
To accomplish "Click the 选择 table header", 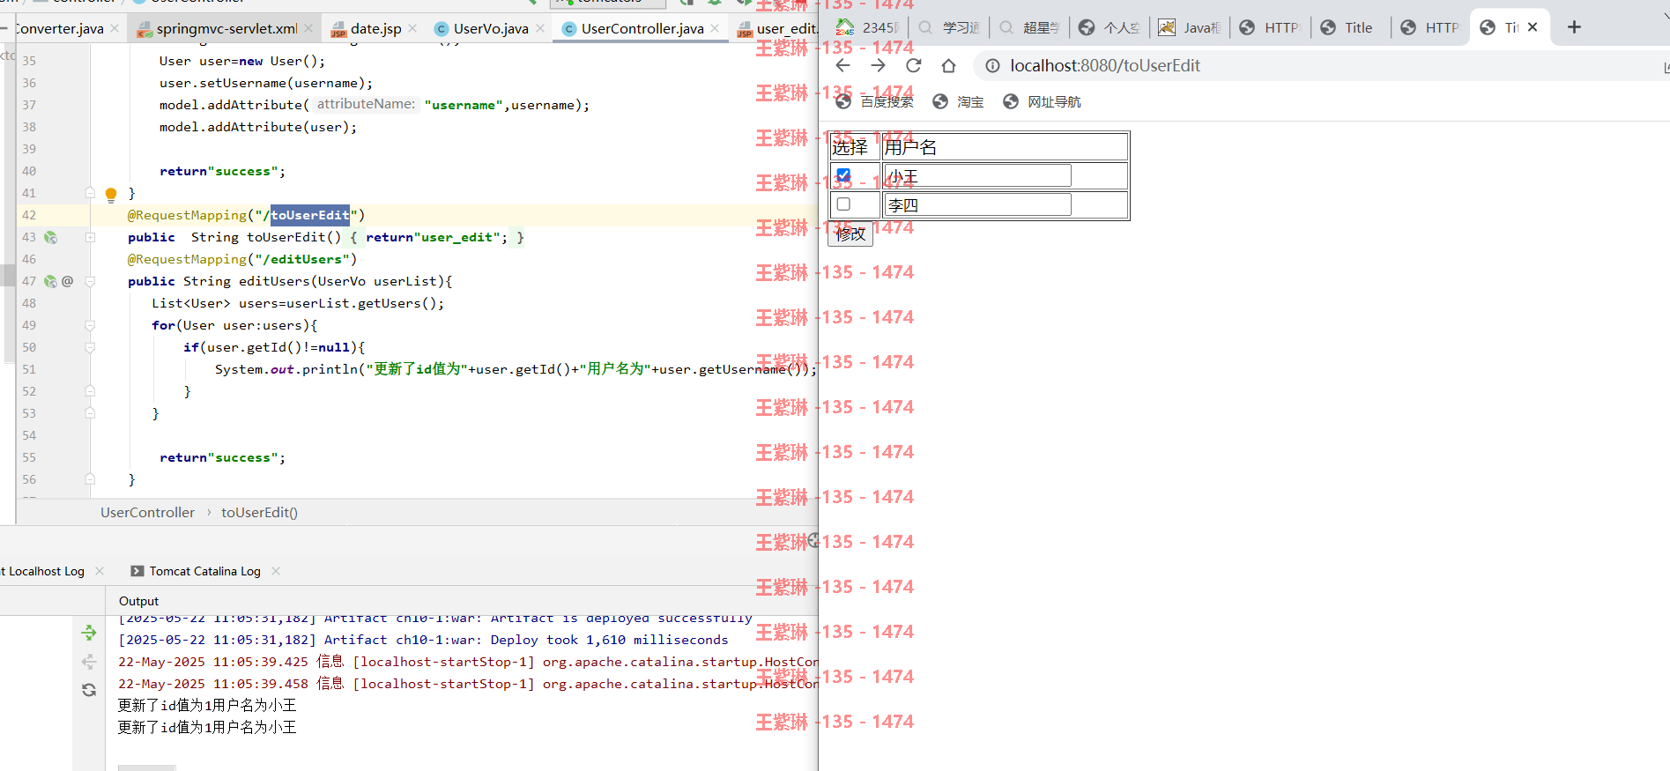I will click(850, 147).
